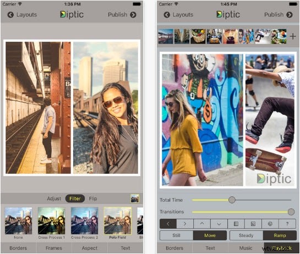Choose the filled square transition icon

click(x=236, y=224)
